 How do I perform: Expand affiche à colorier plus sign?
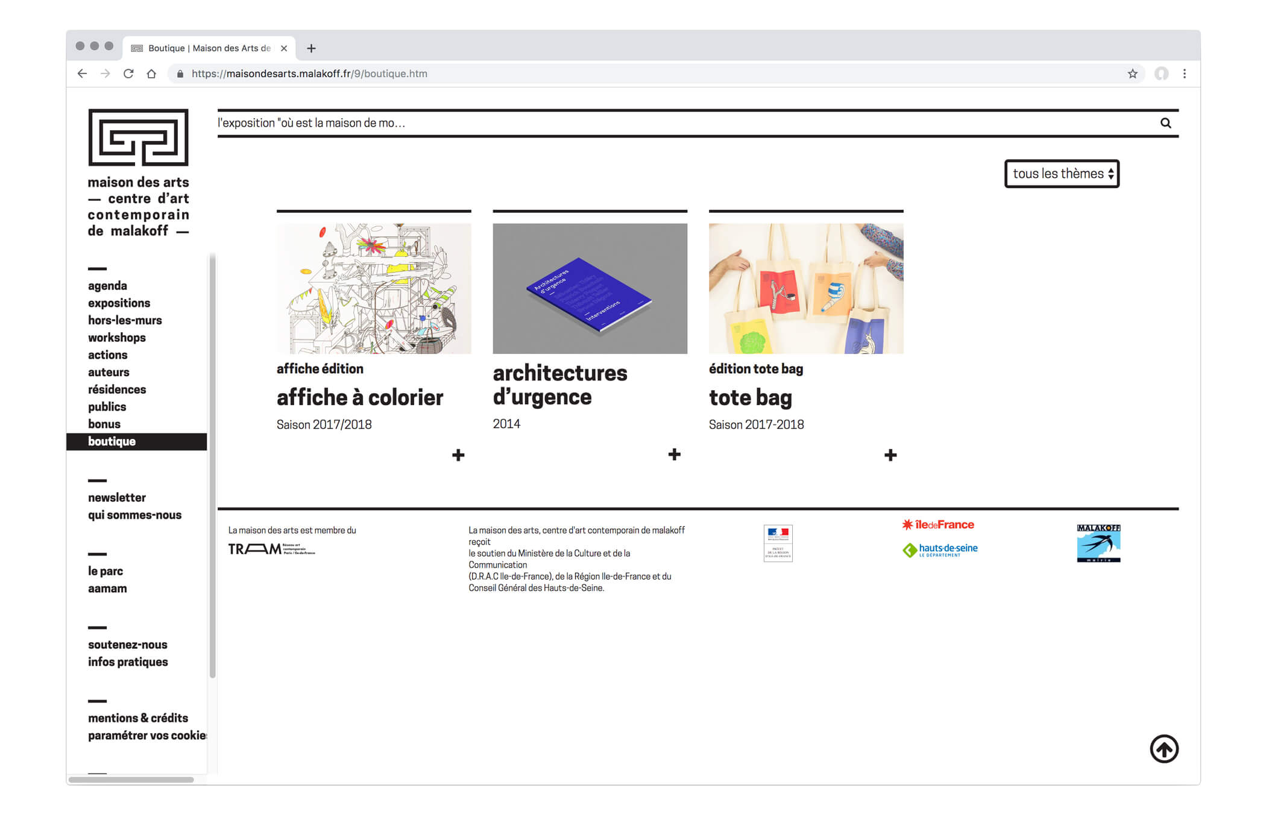pyautogui.click(x=458, y=455)
